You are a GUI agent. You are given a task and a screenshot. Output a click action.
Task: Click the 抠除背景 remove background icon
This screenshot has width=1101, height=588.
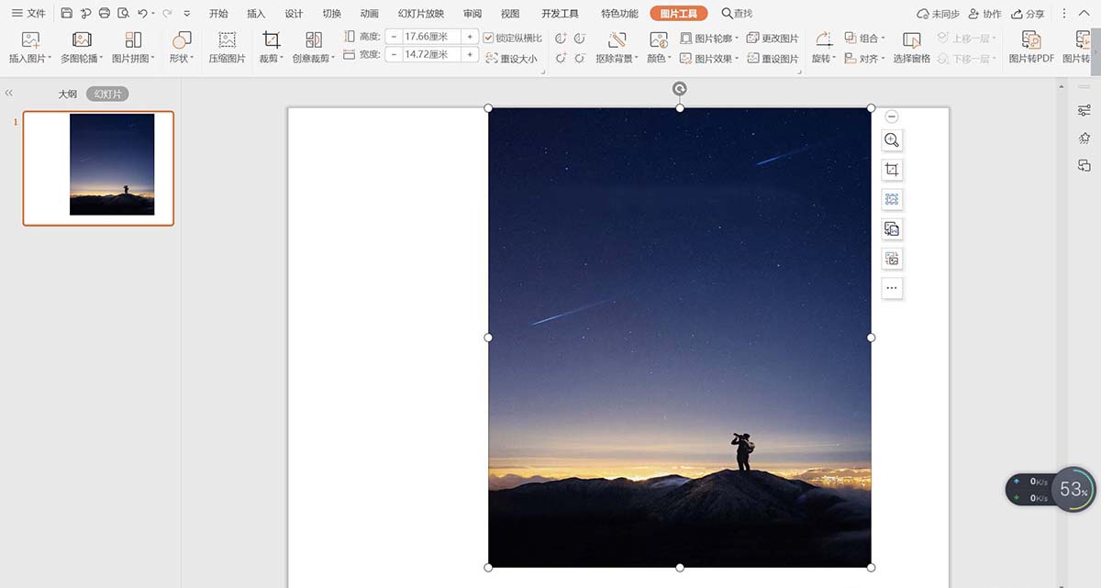click(617, 39)
